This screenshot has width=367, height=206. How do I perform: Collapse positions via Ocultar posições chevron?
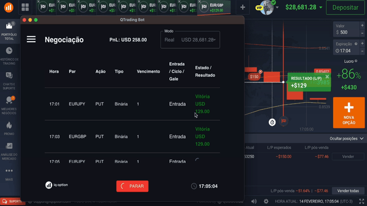(x=362, y=138)
